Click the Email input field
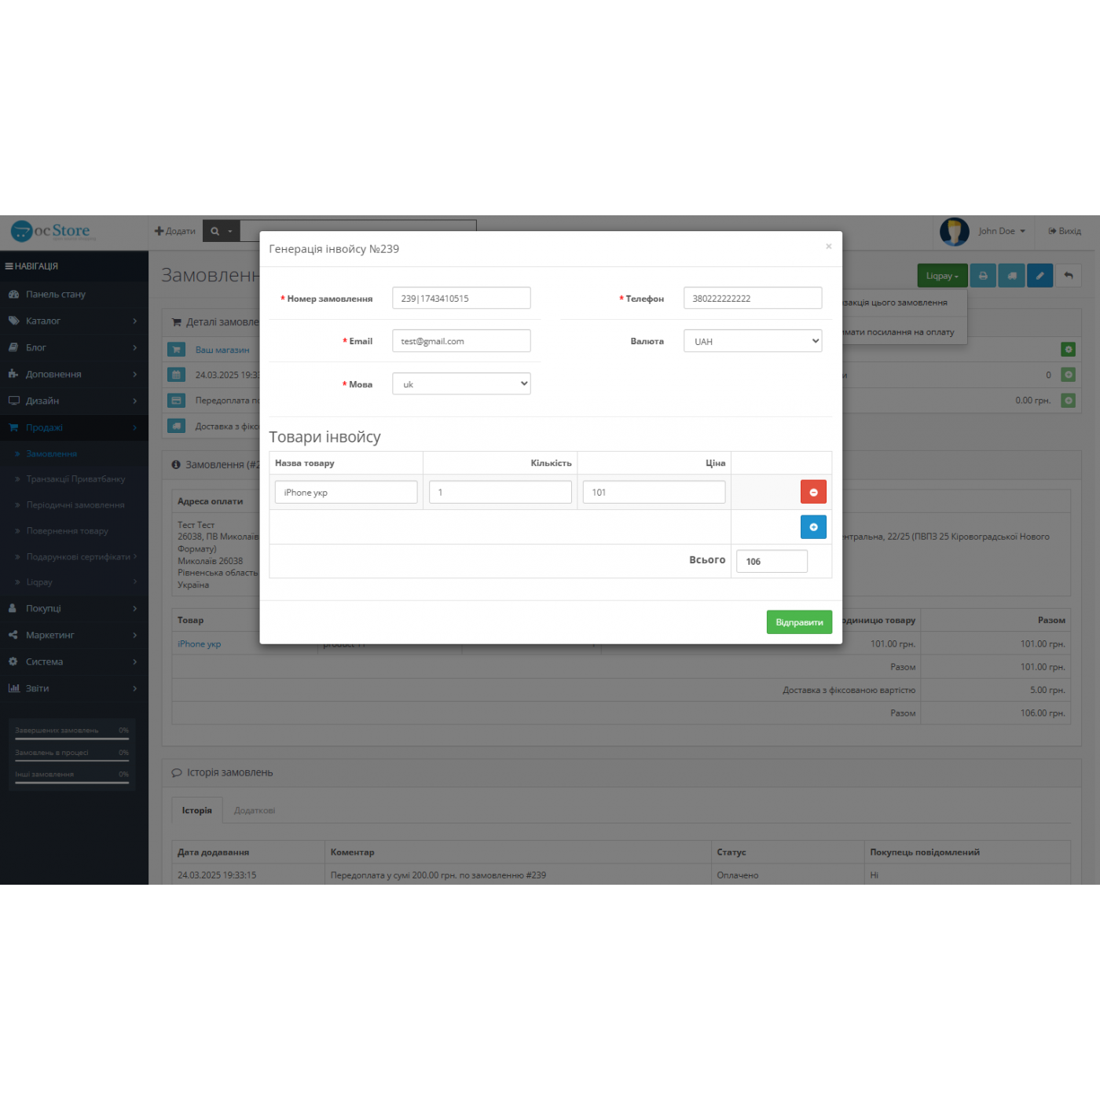1100x1100 pixels. click(461, 341)
